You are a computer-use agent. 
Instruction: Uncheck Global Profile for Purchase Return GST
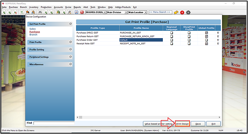[206, 36]
